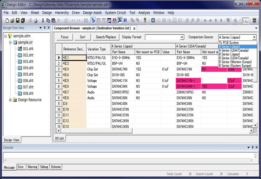
Task: Click the Sort button
Action: click(82, 37)
